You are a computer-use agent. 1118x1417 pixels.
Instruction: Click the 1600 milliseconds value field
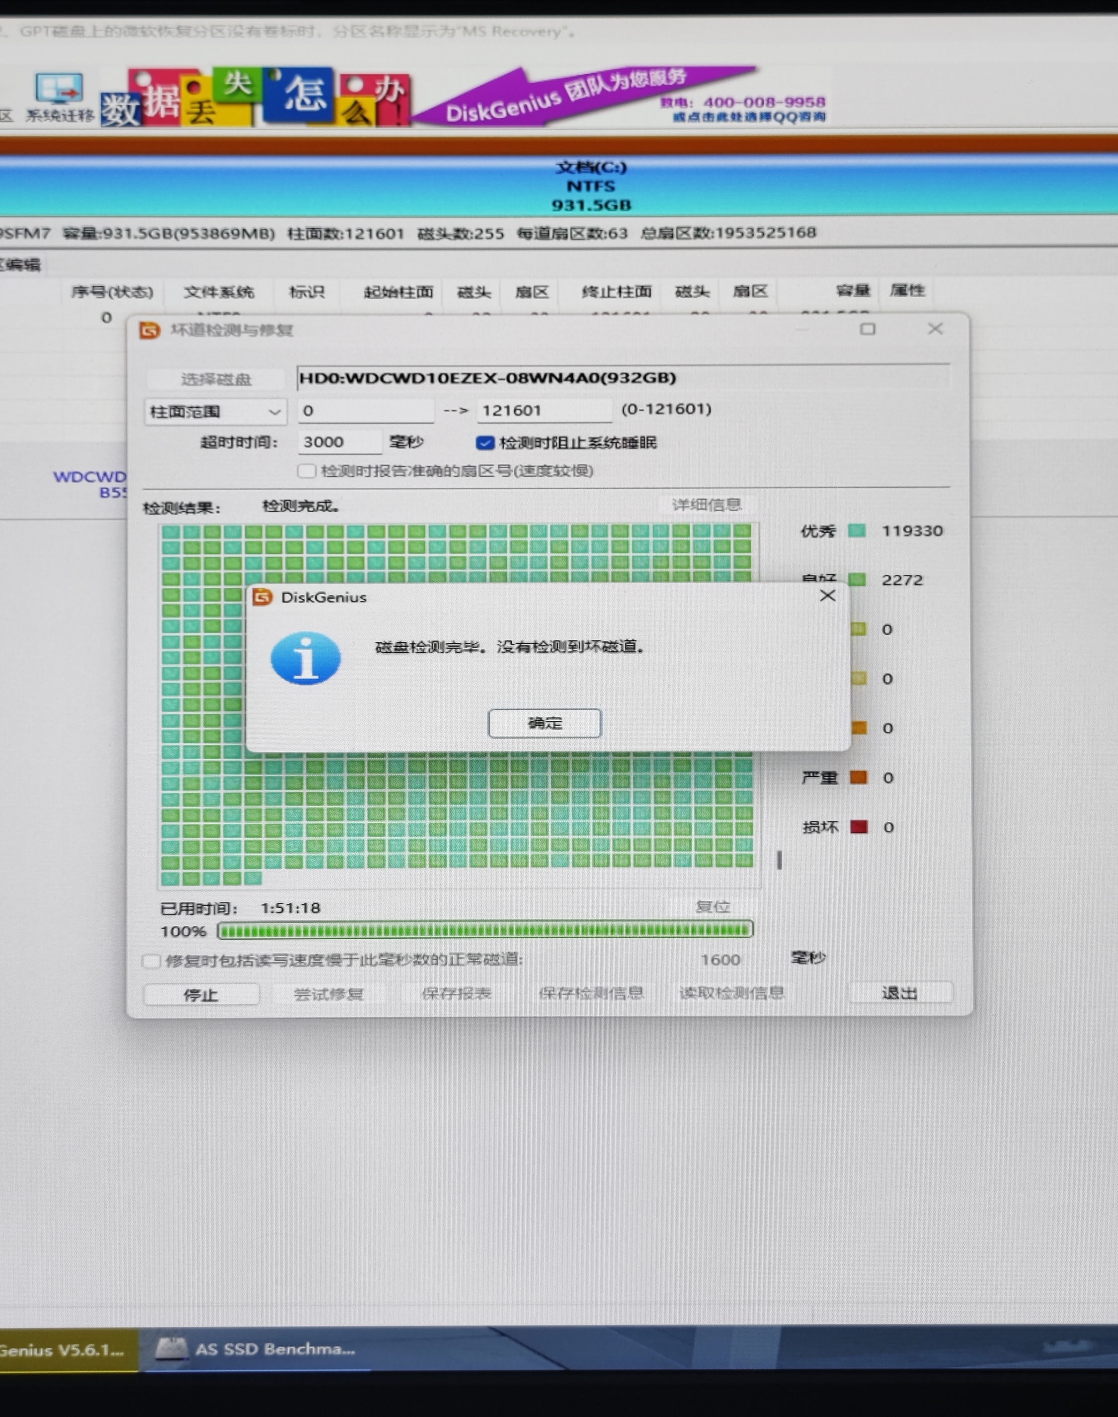point(720,959)
